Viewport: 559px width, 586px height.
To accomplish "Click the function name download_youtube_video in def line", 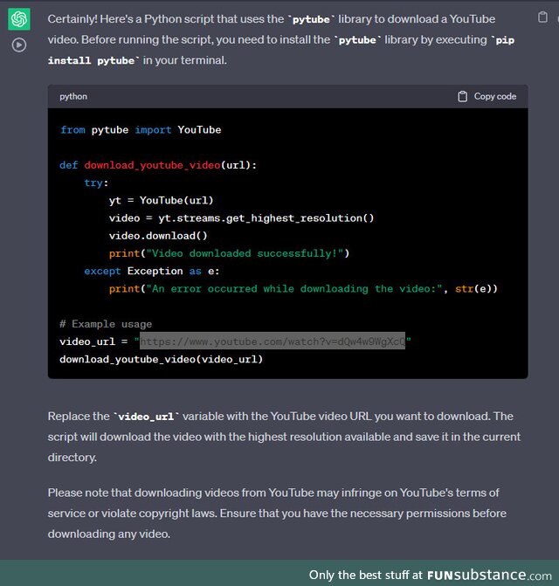I will click(x=152, y=165).
